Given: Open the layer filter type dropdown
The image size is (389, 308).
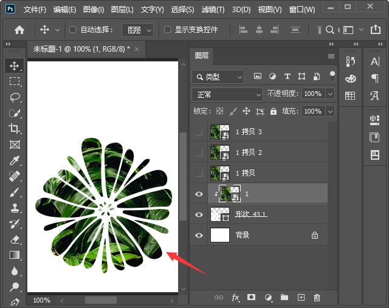Looking at the screenshot, I should [218, 77].
